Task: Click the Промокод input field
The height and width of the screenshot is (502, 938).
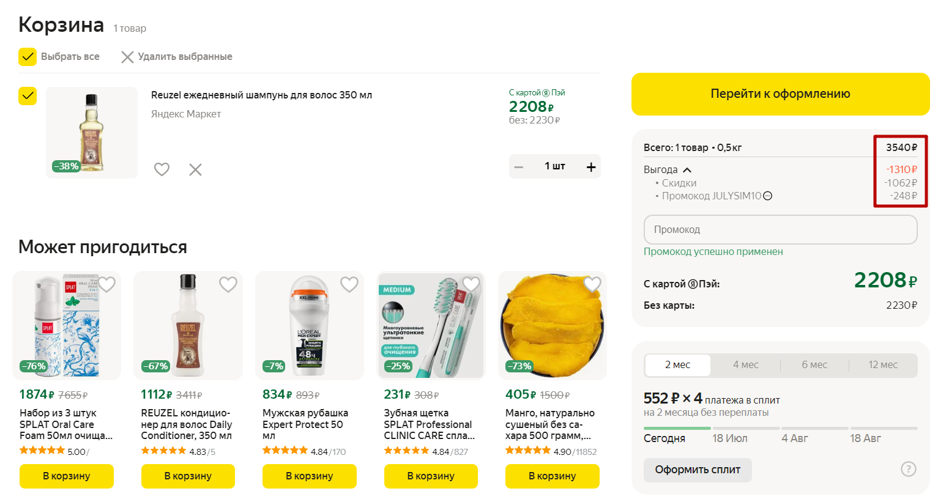Action: [x=780, y=230]
